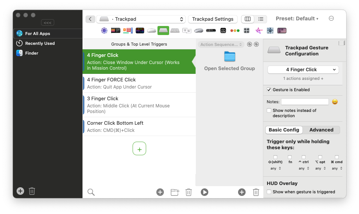Screen dimensions: 359x214
Task: Open the Preset: Default menu
Action: pyautogui.click(x=297, y=19)
